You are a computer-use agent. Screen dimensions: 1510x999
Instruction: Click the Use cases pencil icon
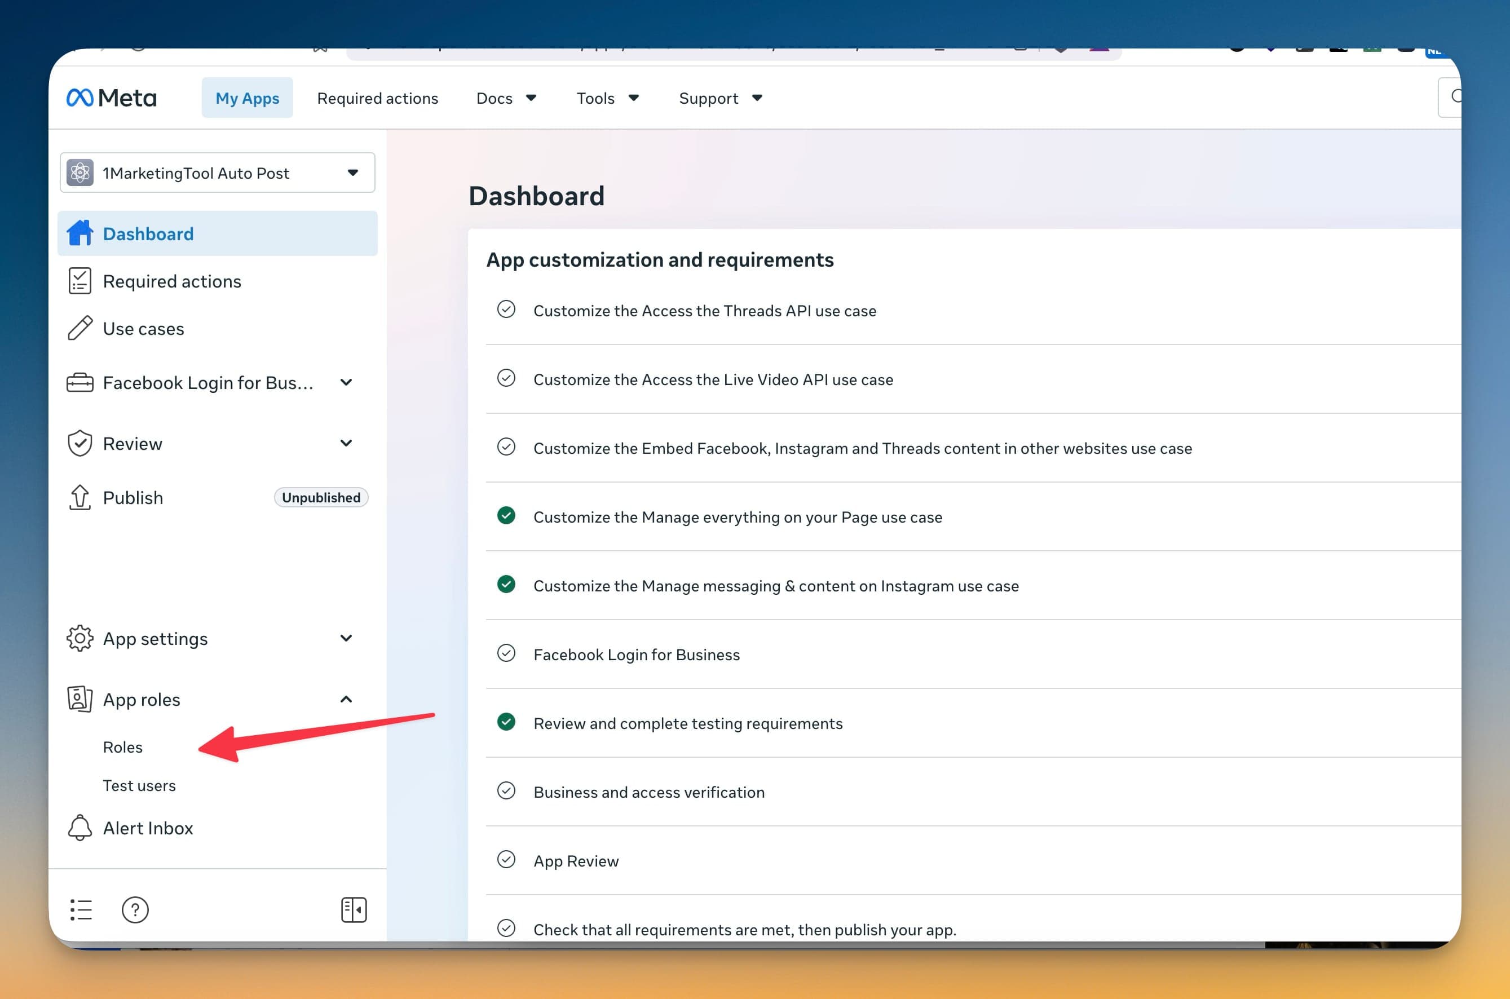(80, 328)
